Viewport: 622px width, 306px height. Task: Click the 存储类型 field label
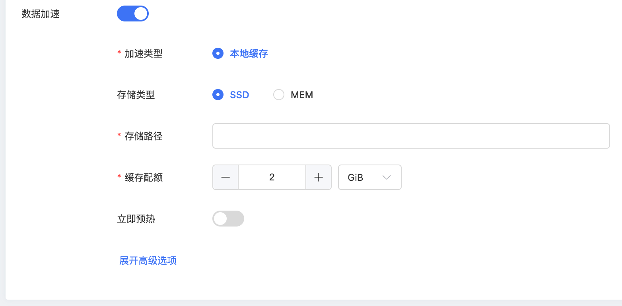[136, 95]
